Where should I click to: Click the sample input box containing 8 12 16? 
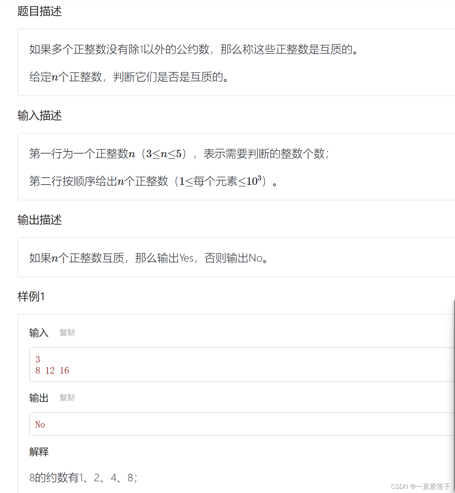242,365
